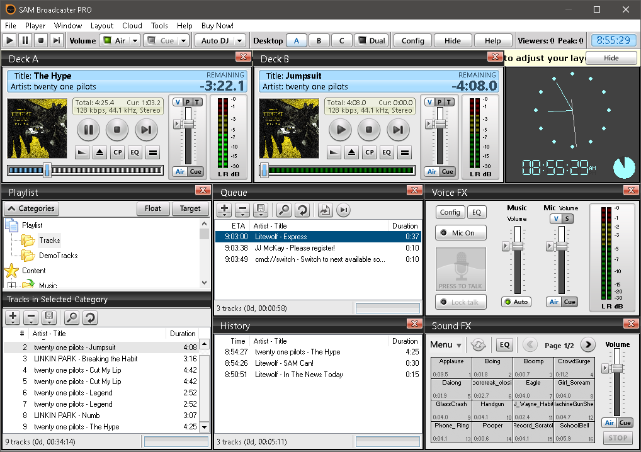Open the Player menu
This screenshot has height=452, width=641.
(35, 25)
